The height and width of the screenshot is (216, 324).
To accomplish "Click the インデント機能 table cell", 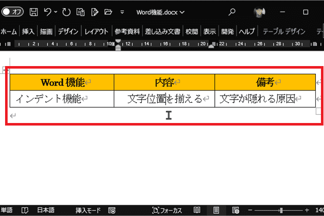I will [62, 99].
